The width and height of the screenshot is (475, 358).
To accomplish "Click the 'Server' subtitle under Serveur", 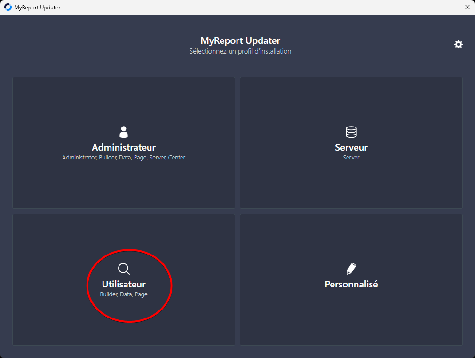I will pyautogui.click(x=351, y=157).
